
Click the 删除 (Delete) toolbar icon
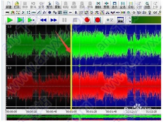[x=98, y=5]
